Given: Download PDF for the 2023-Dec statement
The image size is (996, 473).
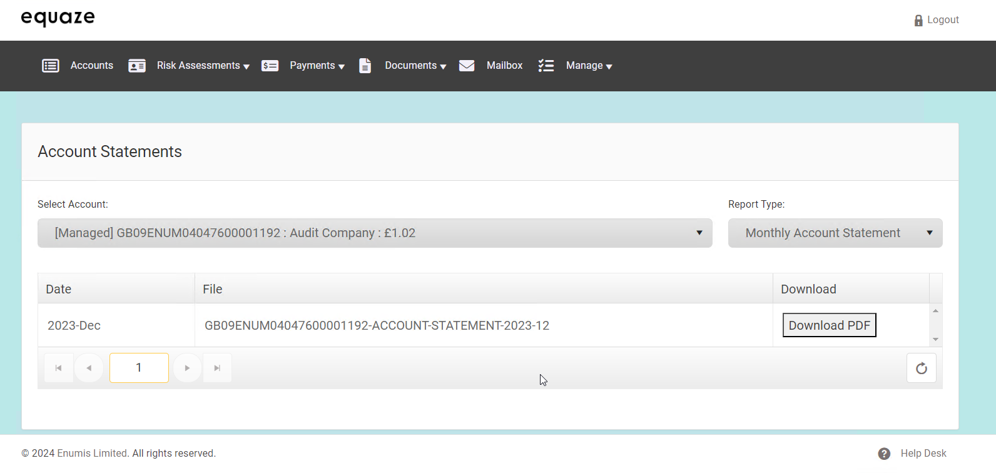Looking at the screenshot, I should point(829,325).
